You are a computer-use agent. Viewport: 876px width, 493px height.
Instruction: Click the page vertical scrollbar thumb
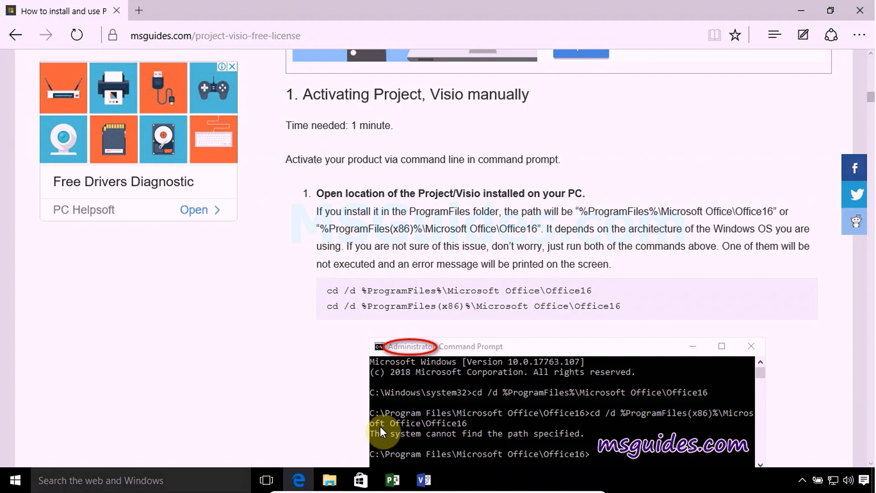(871, 97)
